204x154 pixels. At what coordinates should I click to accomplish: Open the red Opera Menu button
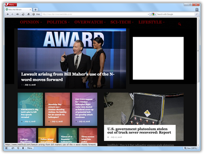[11, 5]
